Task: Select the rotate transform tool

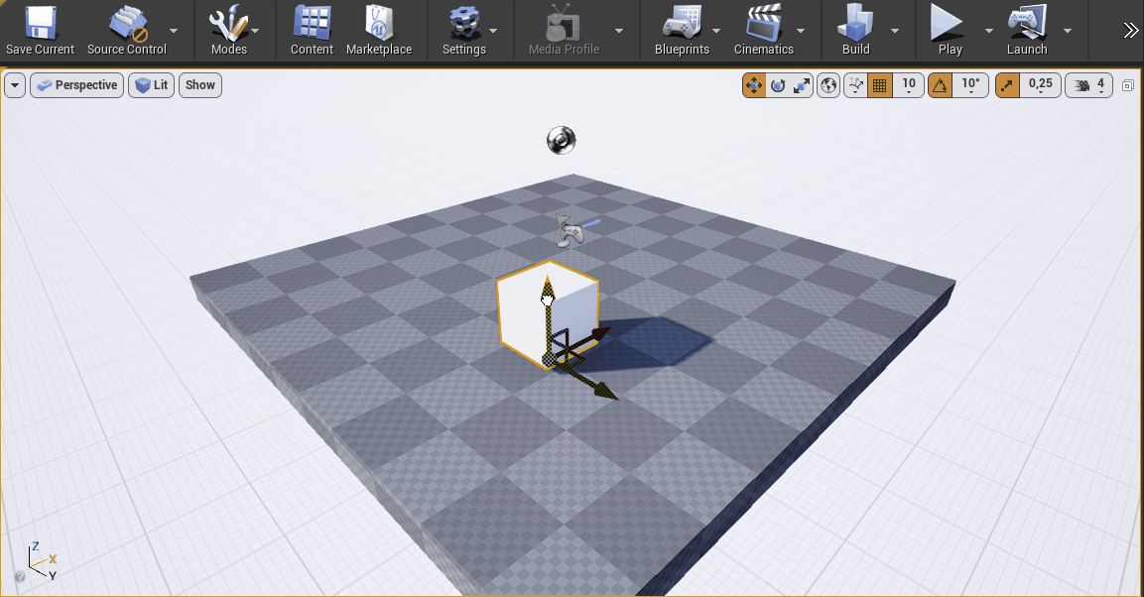Action: click(x=778, y=86)
